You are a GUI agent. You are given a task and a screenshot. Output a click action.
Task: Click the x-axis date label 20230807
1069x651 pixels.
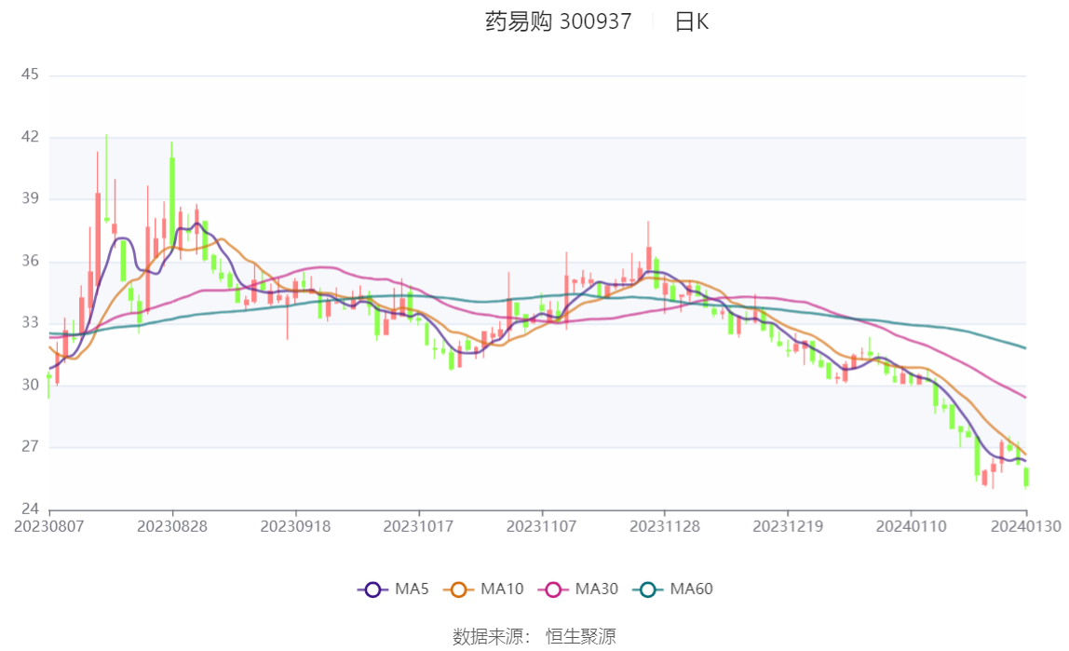[x=49, y=526]
